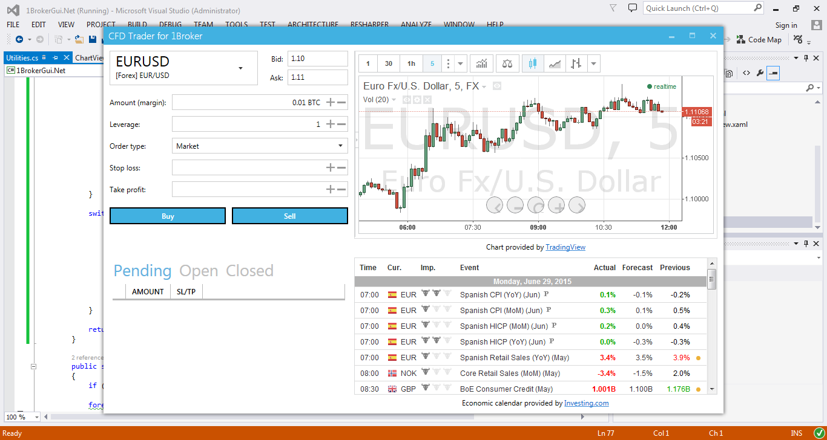Click the Ask price field
This screenshot has height=440, width=827.
(318, 77)
